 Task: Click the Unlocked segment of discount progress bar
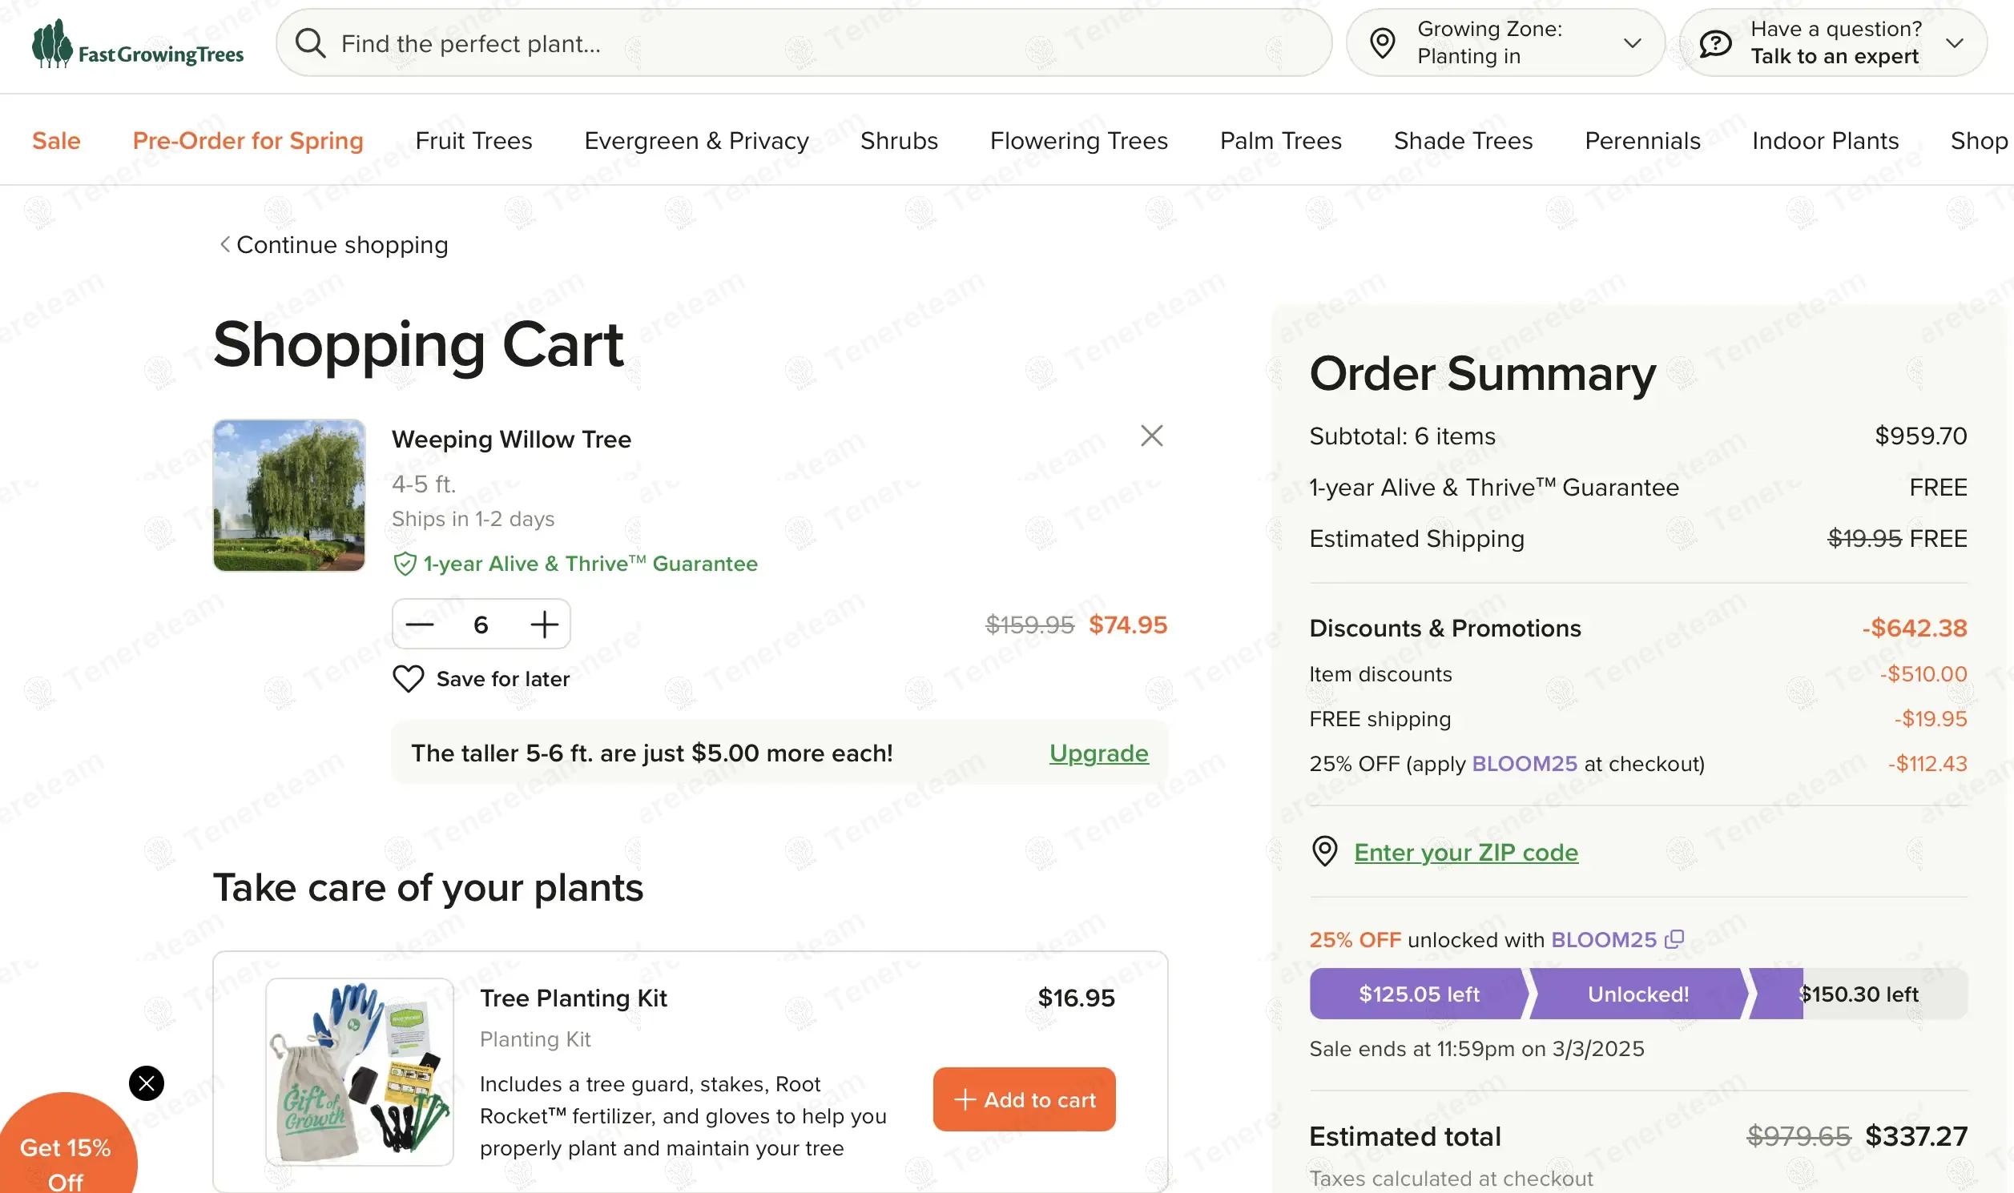coord(1637,994)
